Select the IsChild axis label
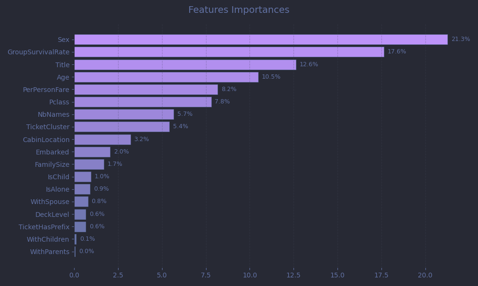This screenshot has height=286, width=478. coord(58,177)
